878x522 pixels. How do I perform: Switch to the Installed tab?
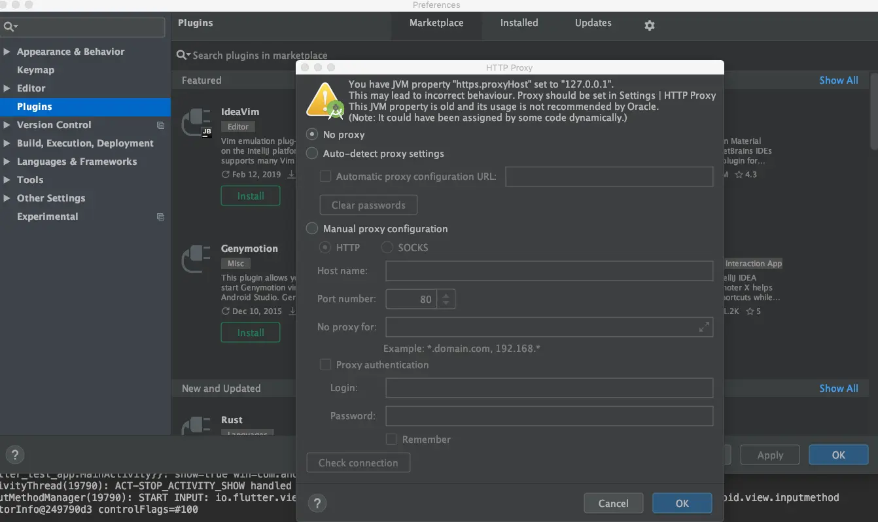(x=519, y=23)
